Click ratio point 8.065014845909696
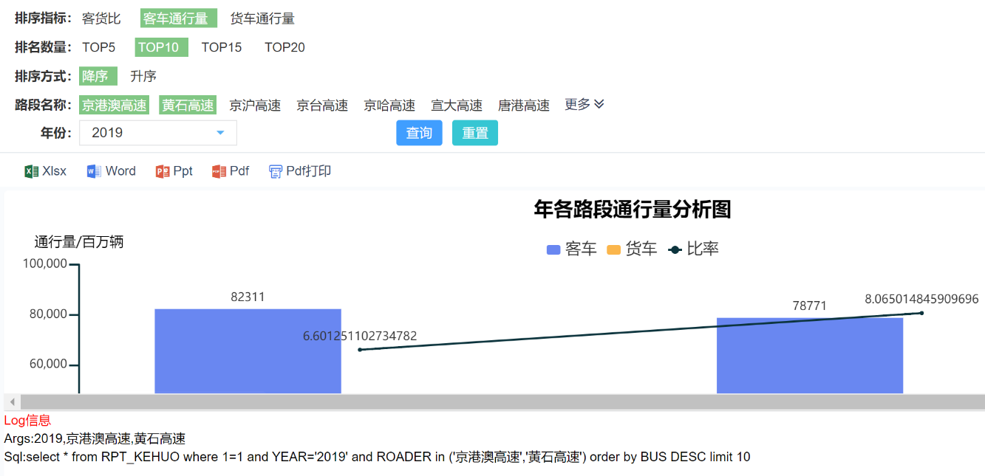The width and height of the screenshot is (985, 476). pos(921,313)
